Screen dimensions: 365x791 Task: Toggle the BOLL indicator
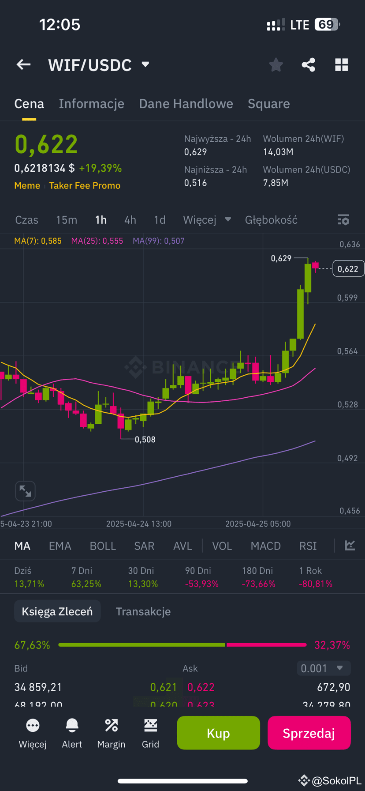point(103,546)
